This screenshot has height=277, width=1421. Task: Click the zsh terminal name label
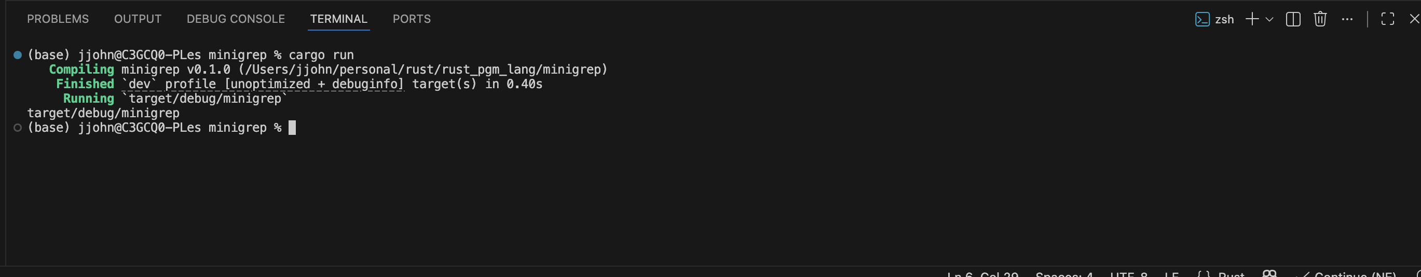[x=1224, y=19]
